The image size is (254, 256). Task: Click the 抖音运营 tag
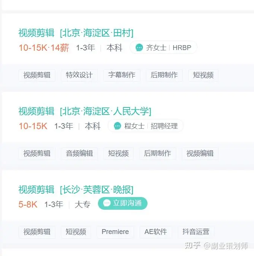[196, 232]
